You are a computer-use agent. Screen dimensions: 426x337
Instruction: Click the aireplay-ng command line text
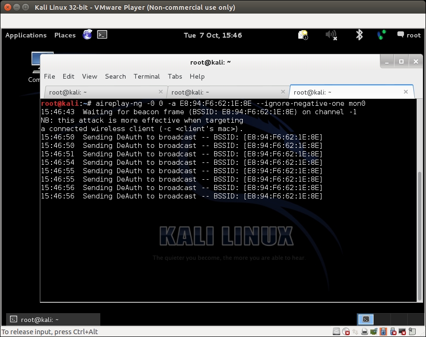coord(231,103)
